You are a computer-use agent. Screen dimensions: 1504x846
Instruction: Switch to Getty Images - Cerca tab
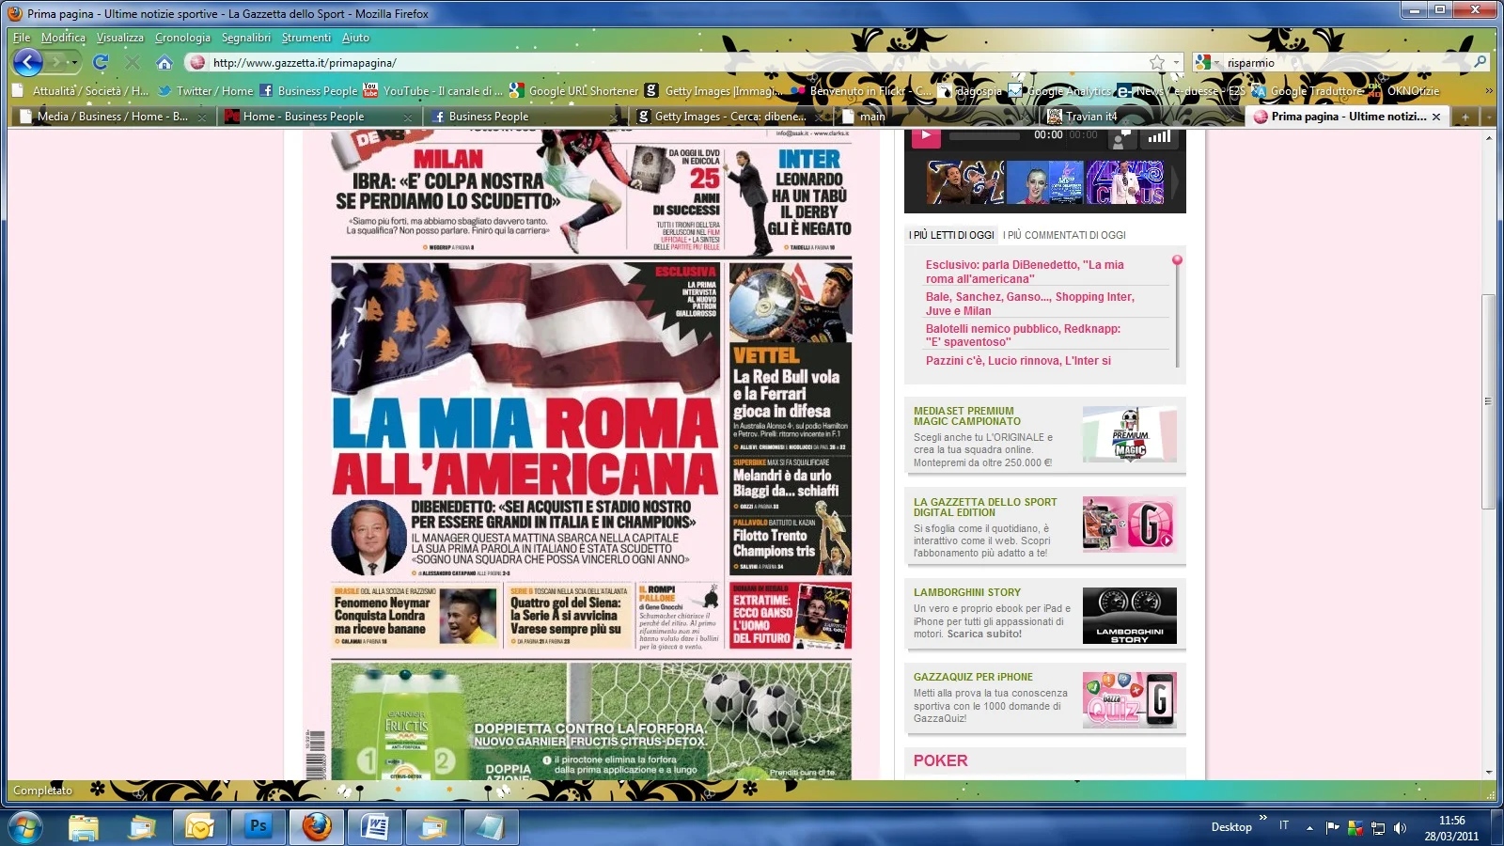(x=728, y=117)
